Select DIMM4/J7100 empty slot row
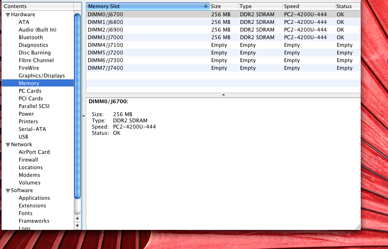This screenshot has height=249, width=388. (223, 45)
